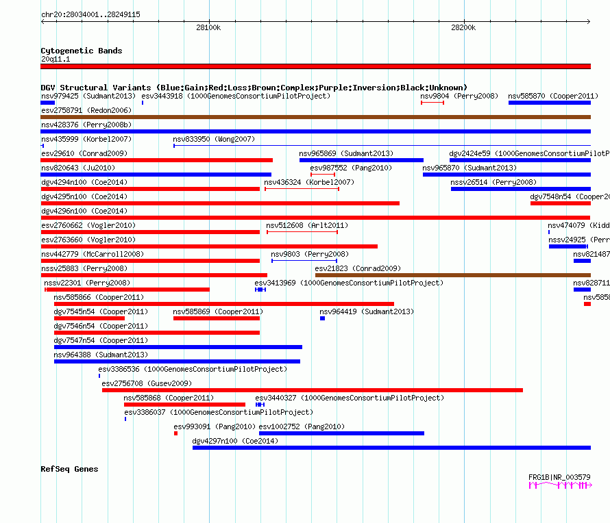Viewport: 610px width, 523px height.
Task: Click the esv1002752 (Pang2010) label
Action: pyautogui.click(x=302, y=426)
